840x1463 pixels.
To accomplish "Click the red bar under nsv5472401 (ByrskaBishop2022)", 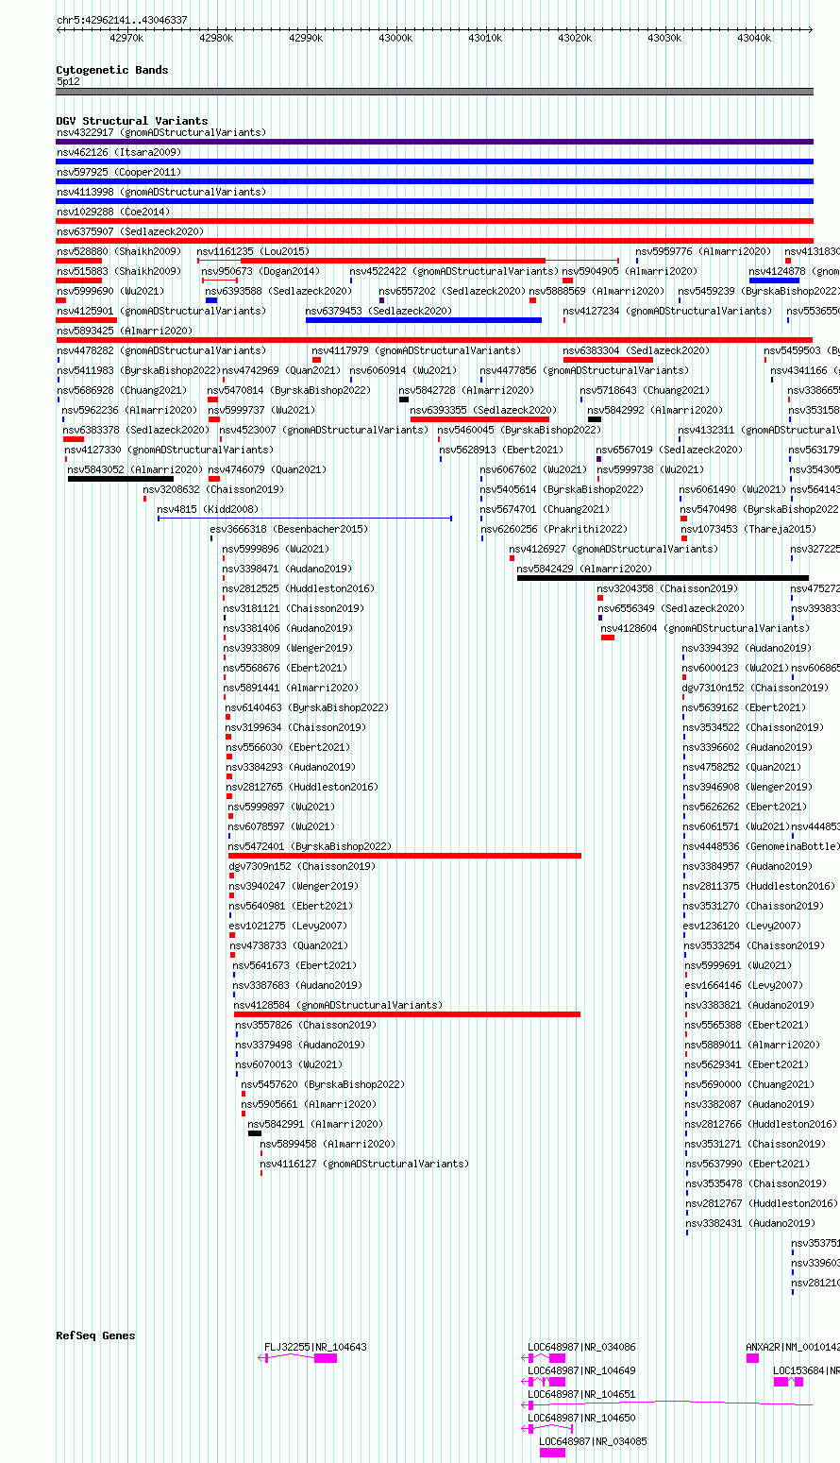I will pyautogui.click(x=405, y=856).
